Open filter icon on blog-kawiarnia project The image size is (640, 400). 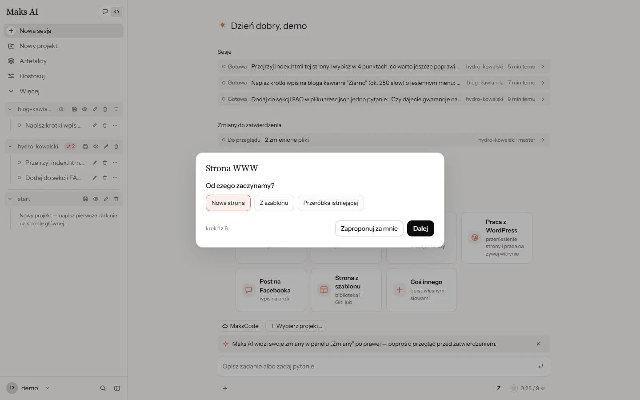click(116, 109)
